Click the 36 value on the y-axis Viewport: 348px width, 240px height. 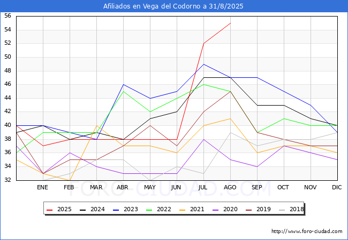click(x=7, y=153)
